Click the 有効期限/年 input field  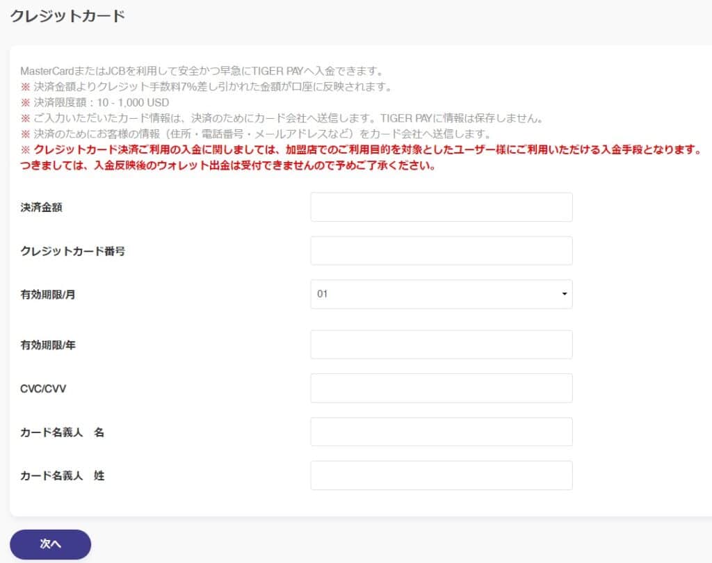pos(442,345)
